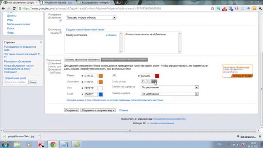The height and width of the screenshot is (148, 263).
Task: Open the downloaded google1button jpg file
Action: coord(21,136)
